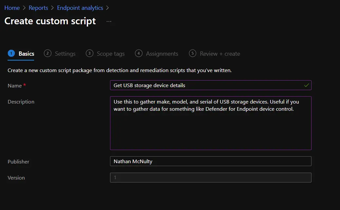Open the ellipsis more options menu
Image resolution: width=340 pixels, height=210 pixels.
click(109, 21)
